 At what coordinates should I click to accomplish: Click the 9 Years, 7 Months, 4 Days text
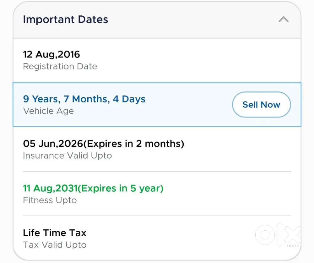84,99
